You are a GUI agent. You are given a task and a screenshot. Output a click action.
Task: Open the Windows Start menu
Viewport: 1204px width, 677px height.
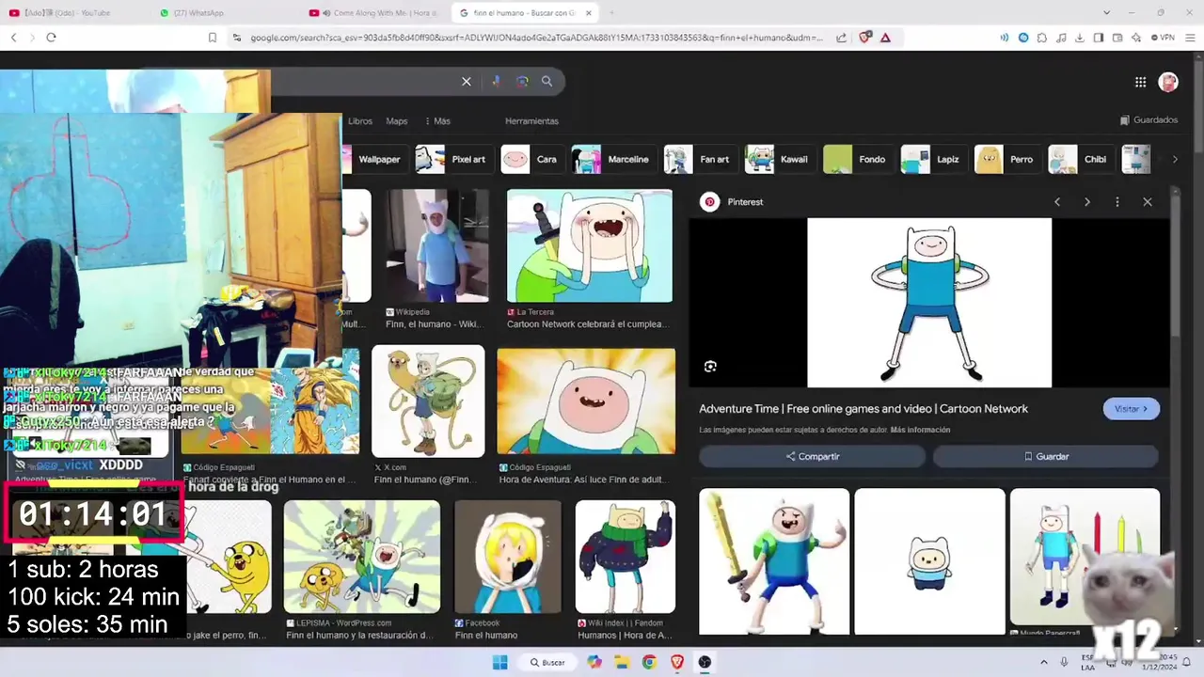click(499, 662)
